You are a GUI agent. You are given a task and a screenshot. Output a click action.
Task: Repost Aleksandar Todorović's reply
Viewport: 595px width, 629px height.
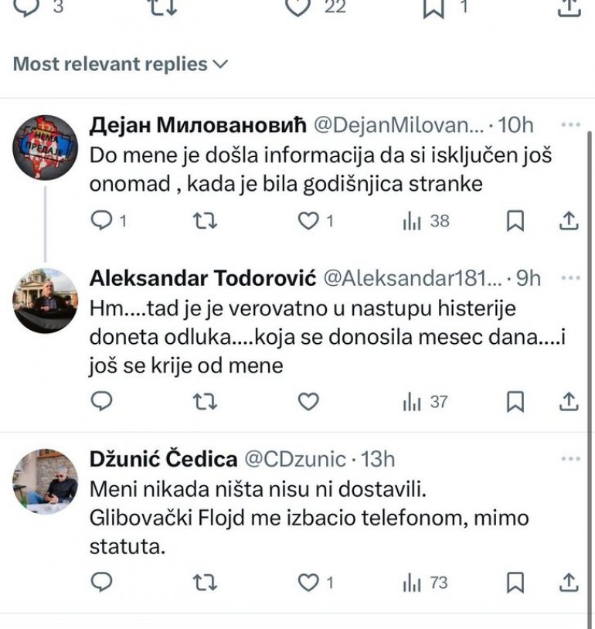204,402
